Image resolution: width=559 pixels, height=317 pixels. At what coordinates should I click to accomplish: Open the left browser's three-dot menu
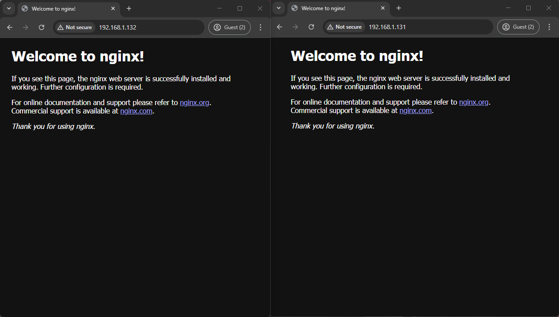tap(261, 27)
